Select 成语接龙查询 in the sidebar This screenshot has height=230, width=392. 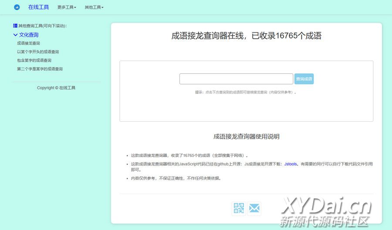[x=28, y=43]
